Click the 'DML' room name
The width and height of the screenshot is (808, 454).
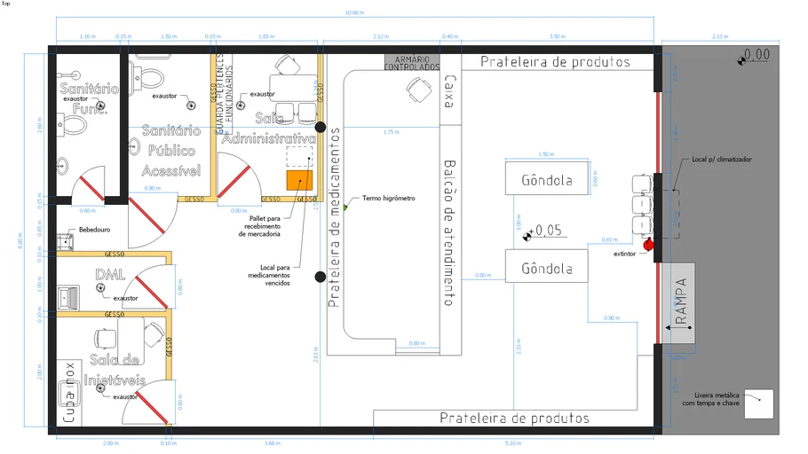click(110, 274)
